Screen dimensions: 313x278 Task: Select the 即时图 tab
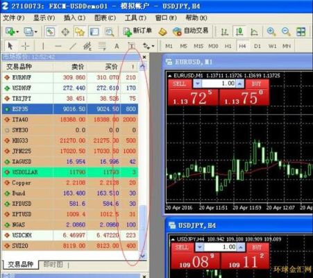[53, 264]
